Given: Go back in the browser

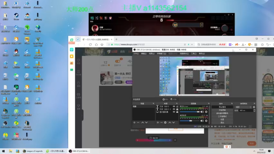Looking at the screenshot, I should tap(78, 44).
